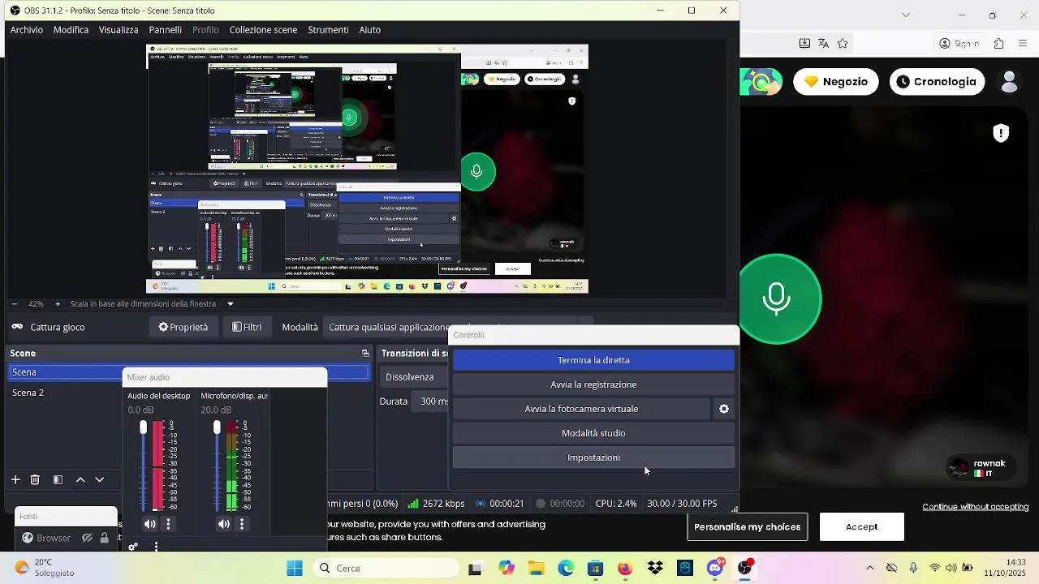The image size is (1039, 584).
Task: Click the Browser source globe icon
Action: (28, 538)
